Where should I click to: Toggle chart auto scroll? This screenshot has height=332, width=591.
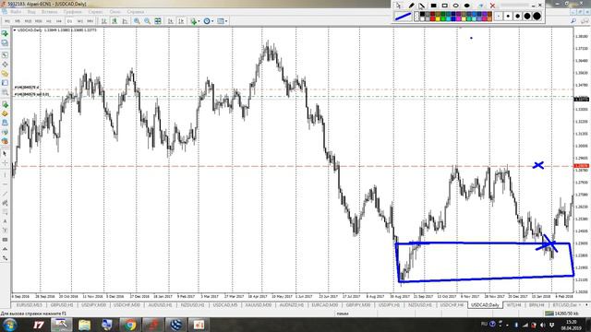[x=170, y=21]
